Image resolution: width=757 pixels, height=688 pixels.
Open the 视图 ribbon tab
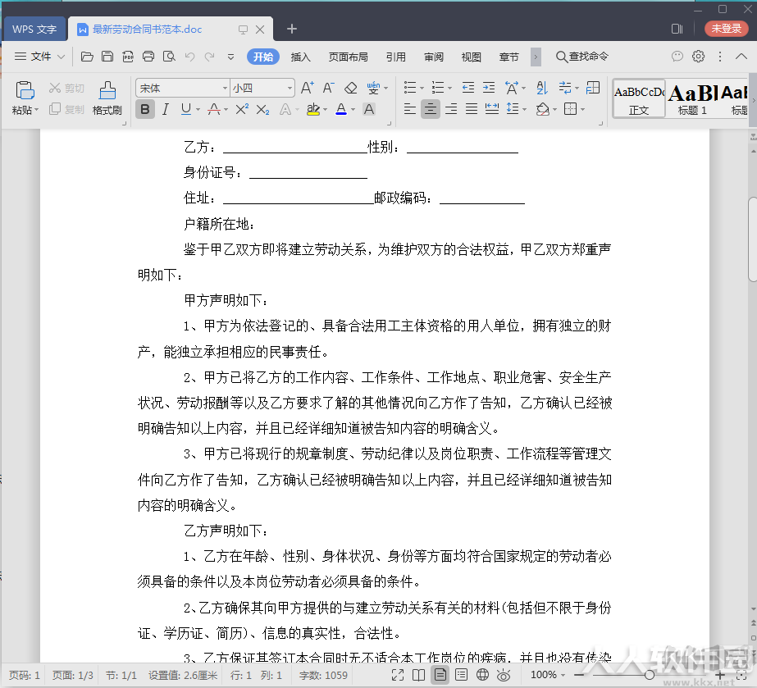point(472,57)
